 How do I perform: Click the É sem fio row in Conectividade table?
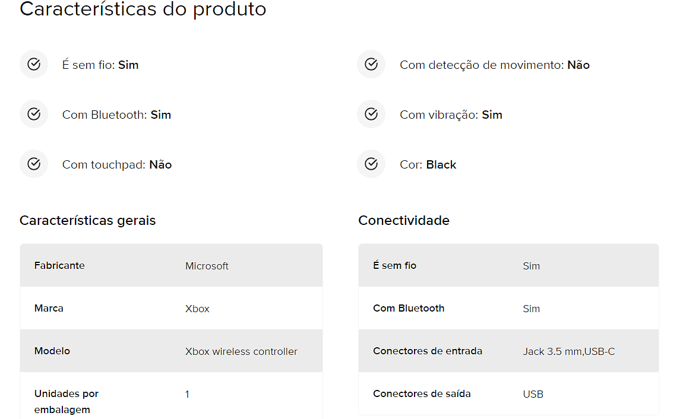click(x=508, y=265)
